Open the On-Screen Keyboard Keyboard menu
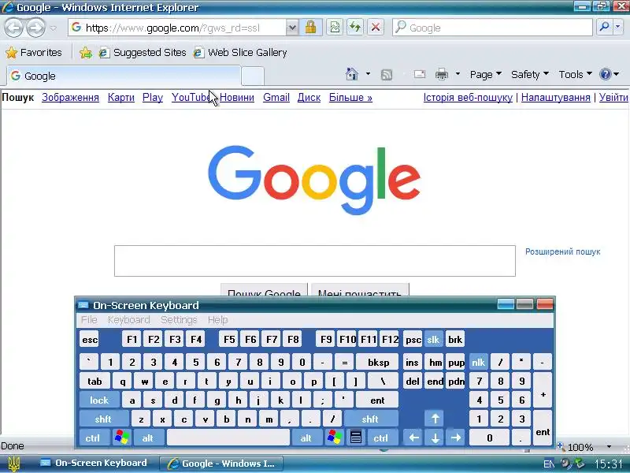Screen dimensions: 630x473 pos(128,320)
